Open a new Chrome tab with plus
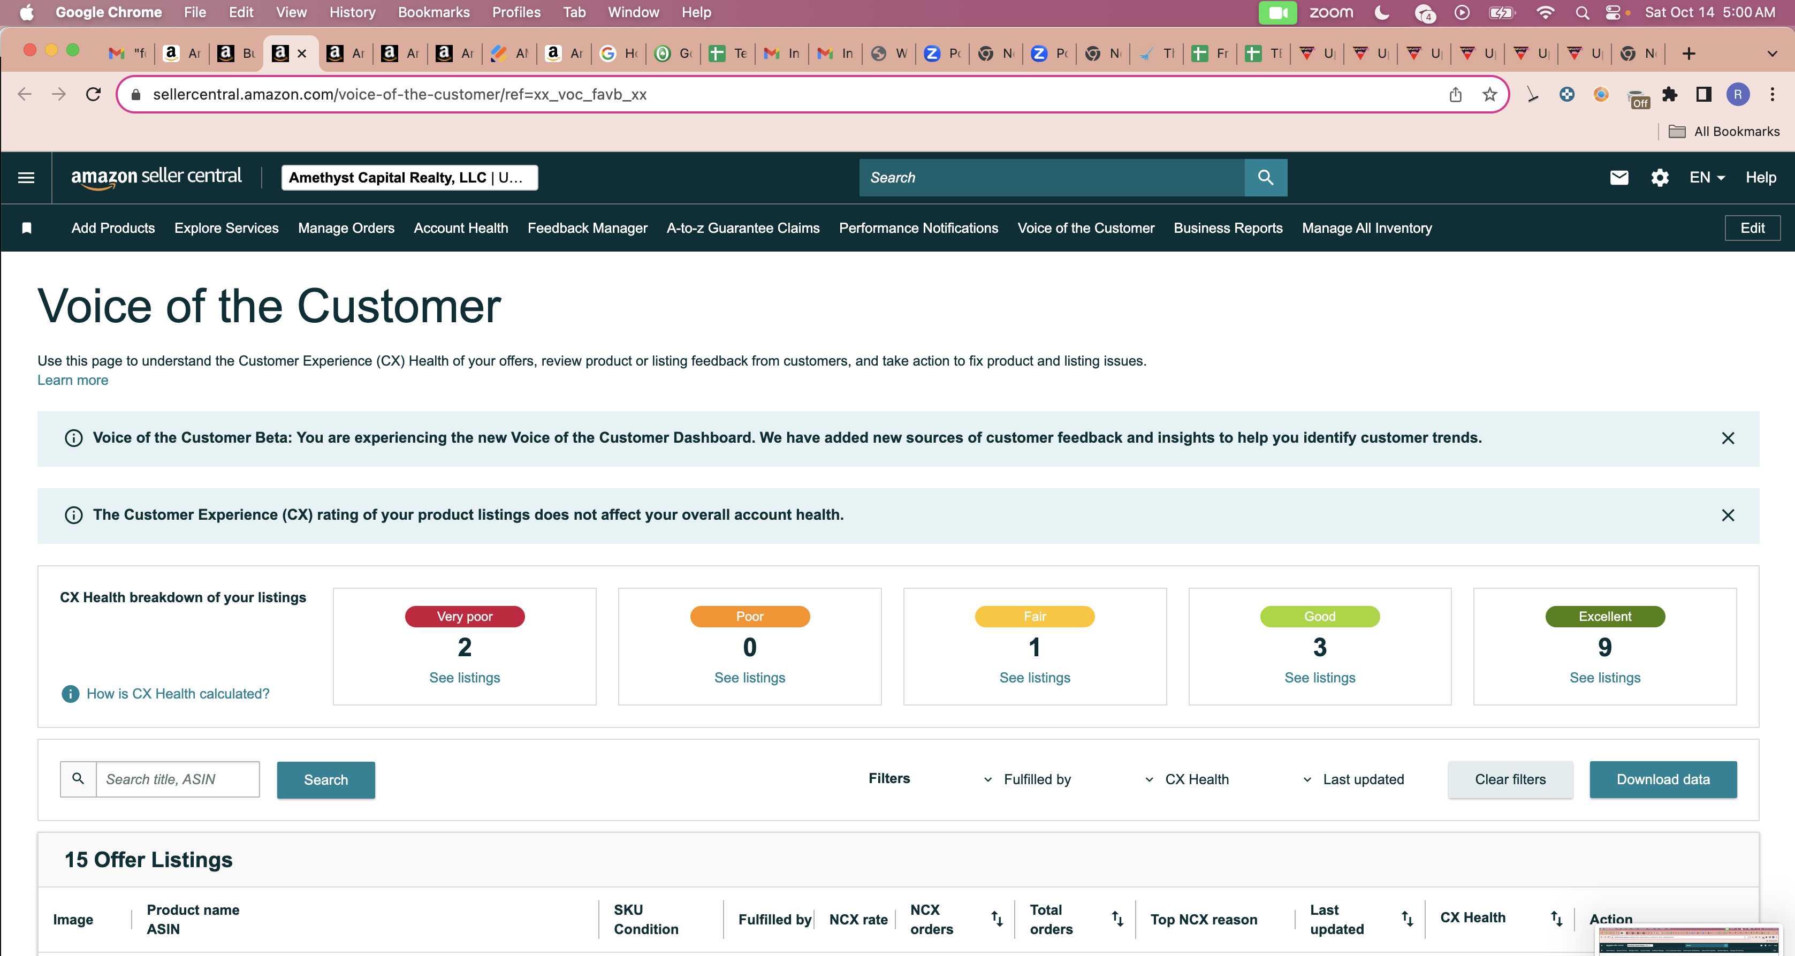Image resolution: width=1795 pixels, height=956 pixels. pos(1688,54)
